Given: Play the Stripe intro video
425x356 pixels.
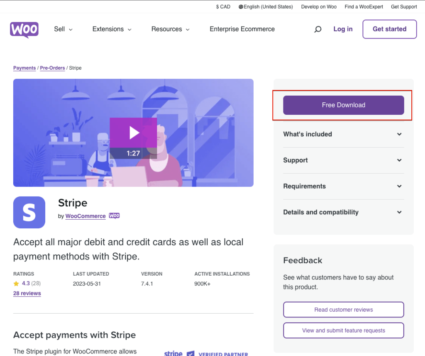Looking at the screenshot, I should [x=133, y=133].
